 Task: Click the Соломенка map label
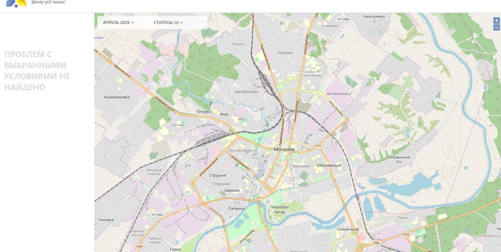(x=330, y=25)
